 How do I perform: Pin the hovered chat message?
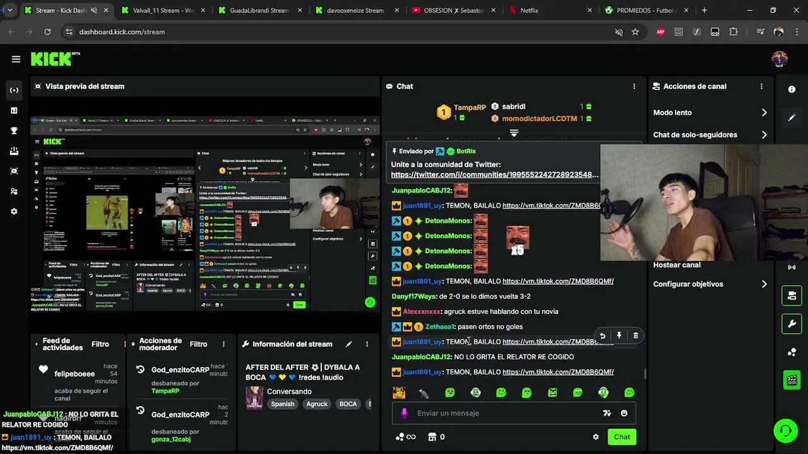pos(619,336)
